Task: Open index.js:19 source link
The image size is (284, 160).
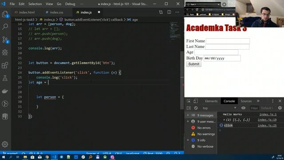Action: 267,120
